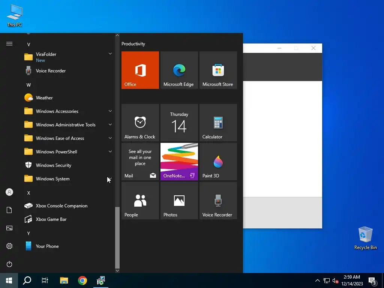Select the This PC desktop icon
Viewport: 384px width, 288px height.
tap(15, 16)
